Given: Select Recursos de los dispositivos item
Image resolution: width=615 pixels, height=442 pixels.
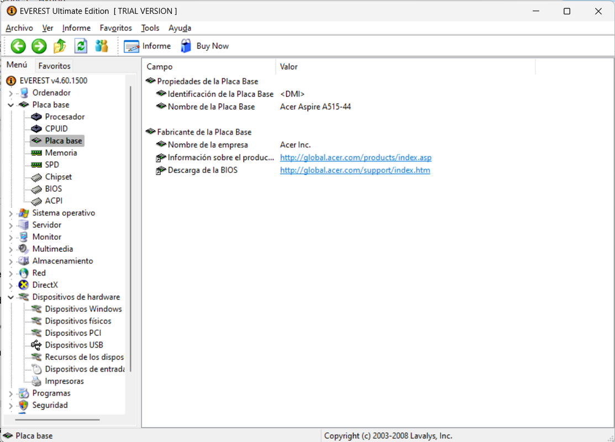Looking at the screenshot, I should pos(85,357).
